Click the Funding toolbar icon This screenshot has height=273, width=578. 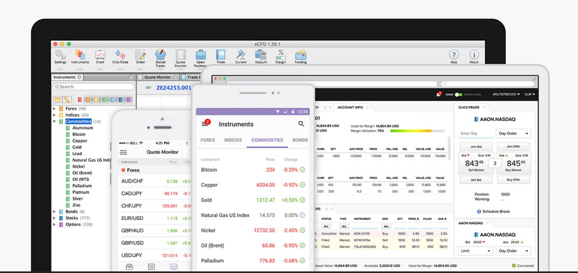300,56
